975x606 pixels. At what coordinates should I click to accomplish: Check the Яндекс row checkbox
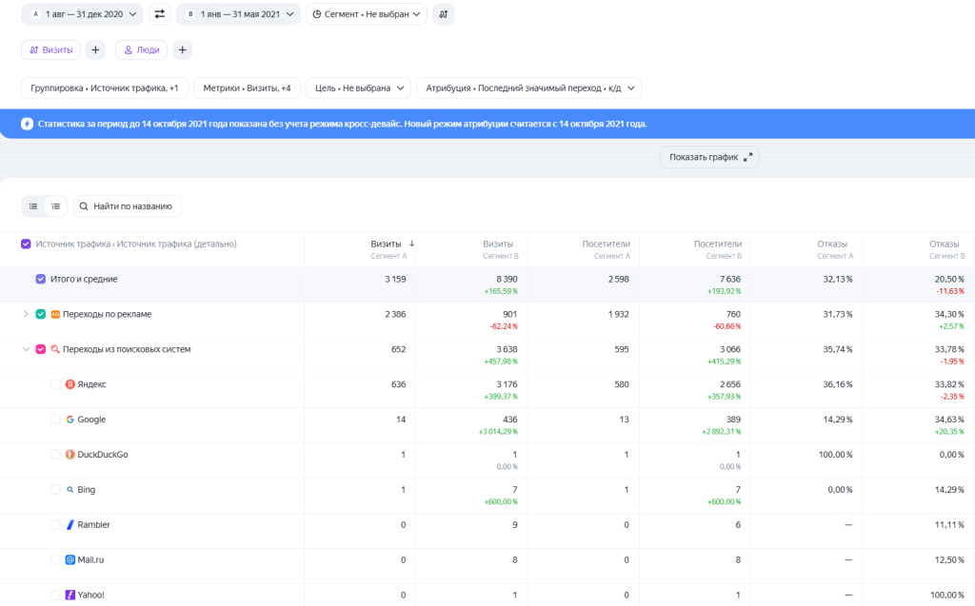point(55,384)
